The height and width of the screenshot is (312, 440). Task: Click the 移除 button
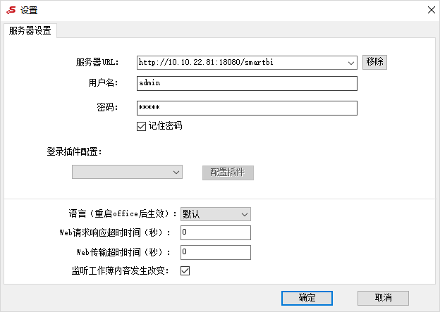tap(374, 62)
